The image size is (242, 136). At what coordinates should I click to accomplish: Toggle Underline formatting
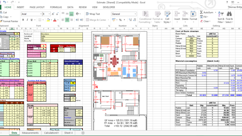tap(32, 20)
